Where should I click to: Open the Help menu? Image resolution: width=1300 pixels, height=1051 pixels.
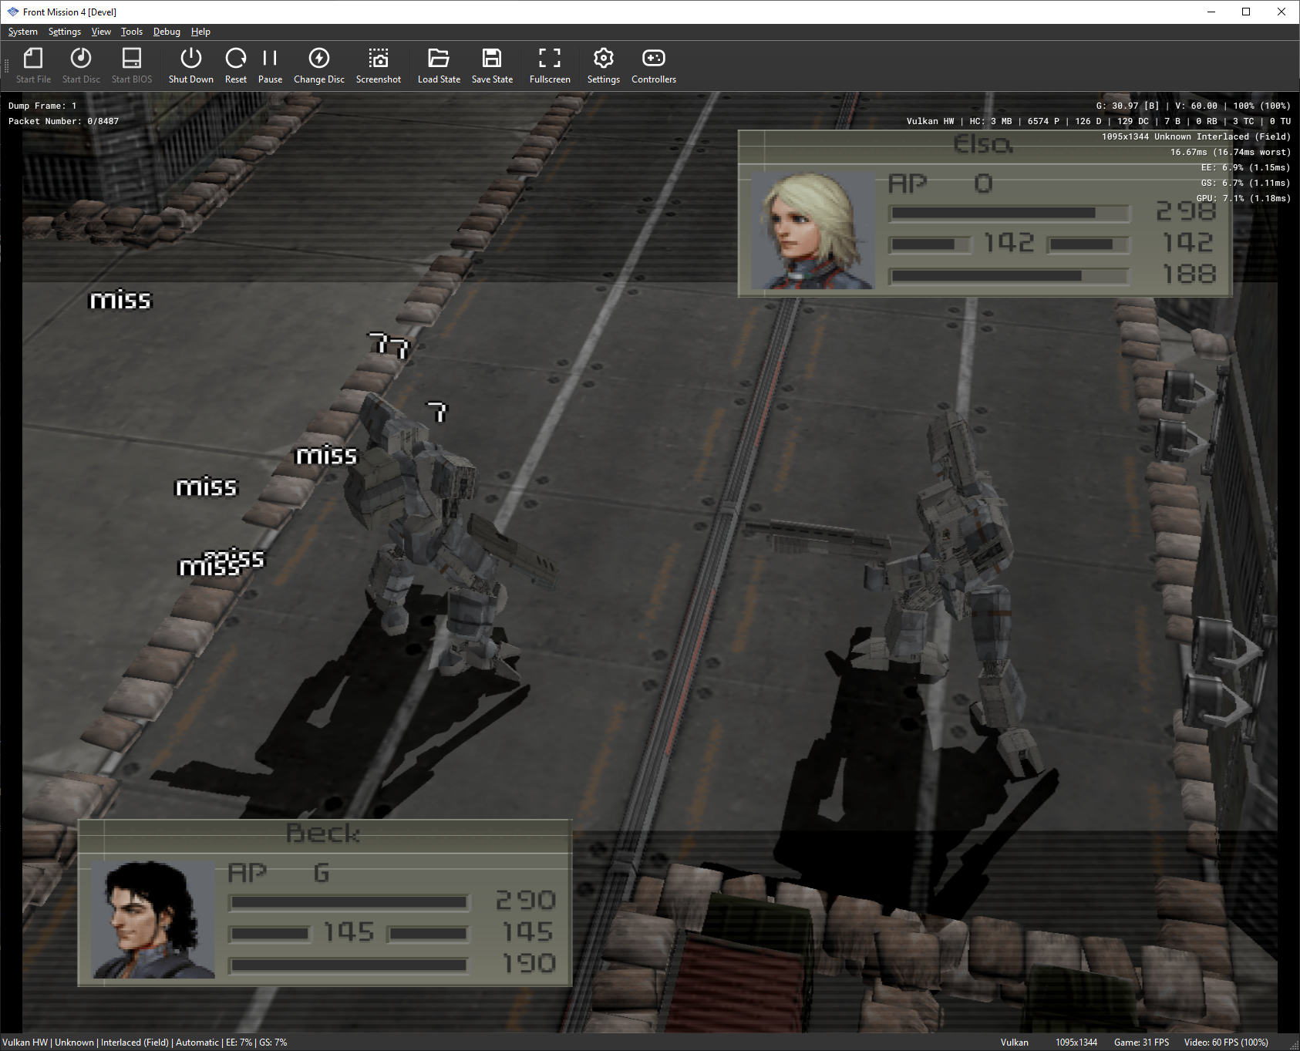[200, 32]
